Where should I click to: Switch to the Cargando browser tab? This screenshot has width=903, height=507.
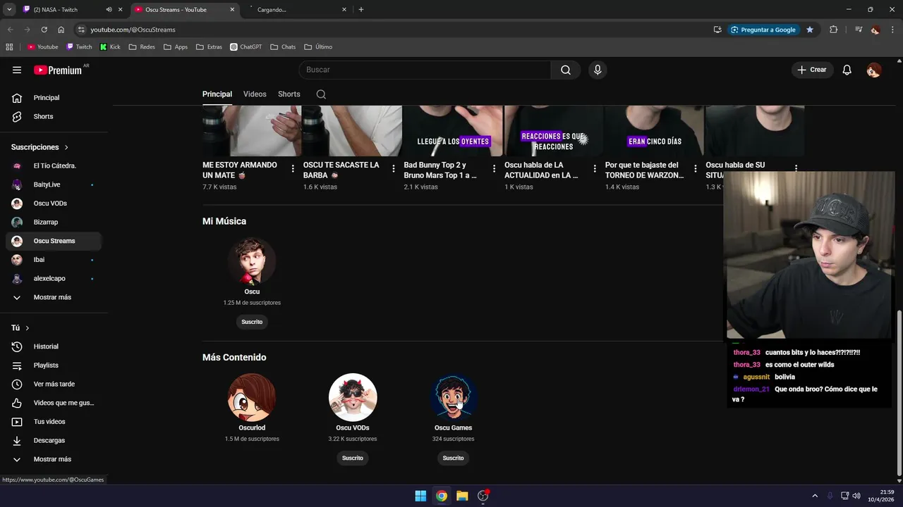click(296, 10)
